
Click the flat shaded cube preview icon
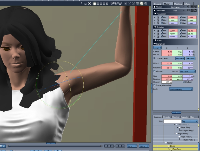pos(137,4)
